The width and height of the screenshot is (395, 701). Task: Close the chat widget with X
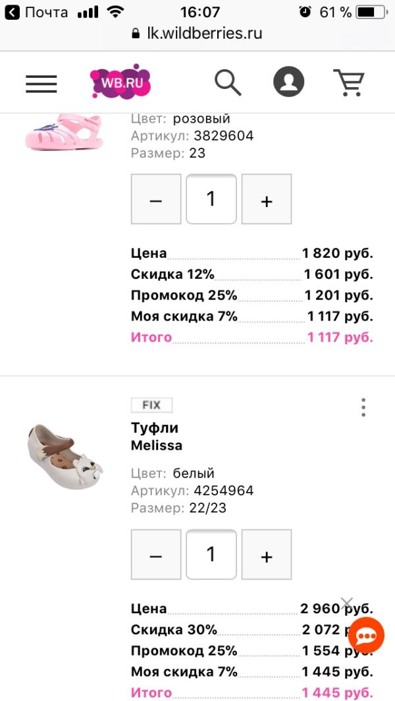pos(347,604)
